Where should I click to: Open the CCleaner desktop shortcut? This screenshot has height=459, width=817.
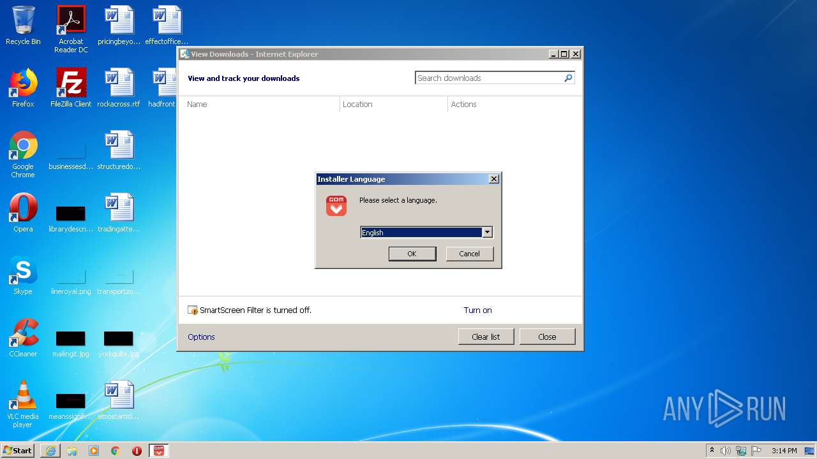23,338
